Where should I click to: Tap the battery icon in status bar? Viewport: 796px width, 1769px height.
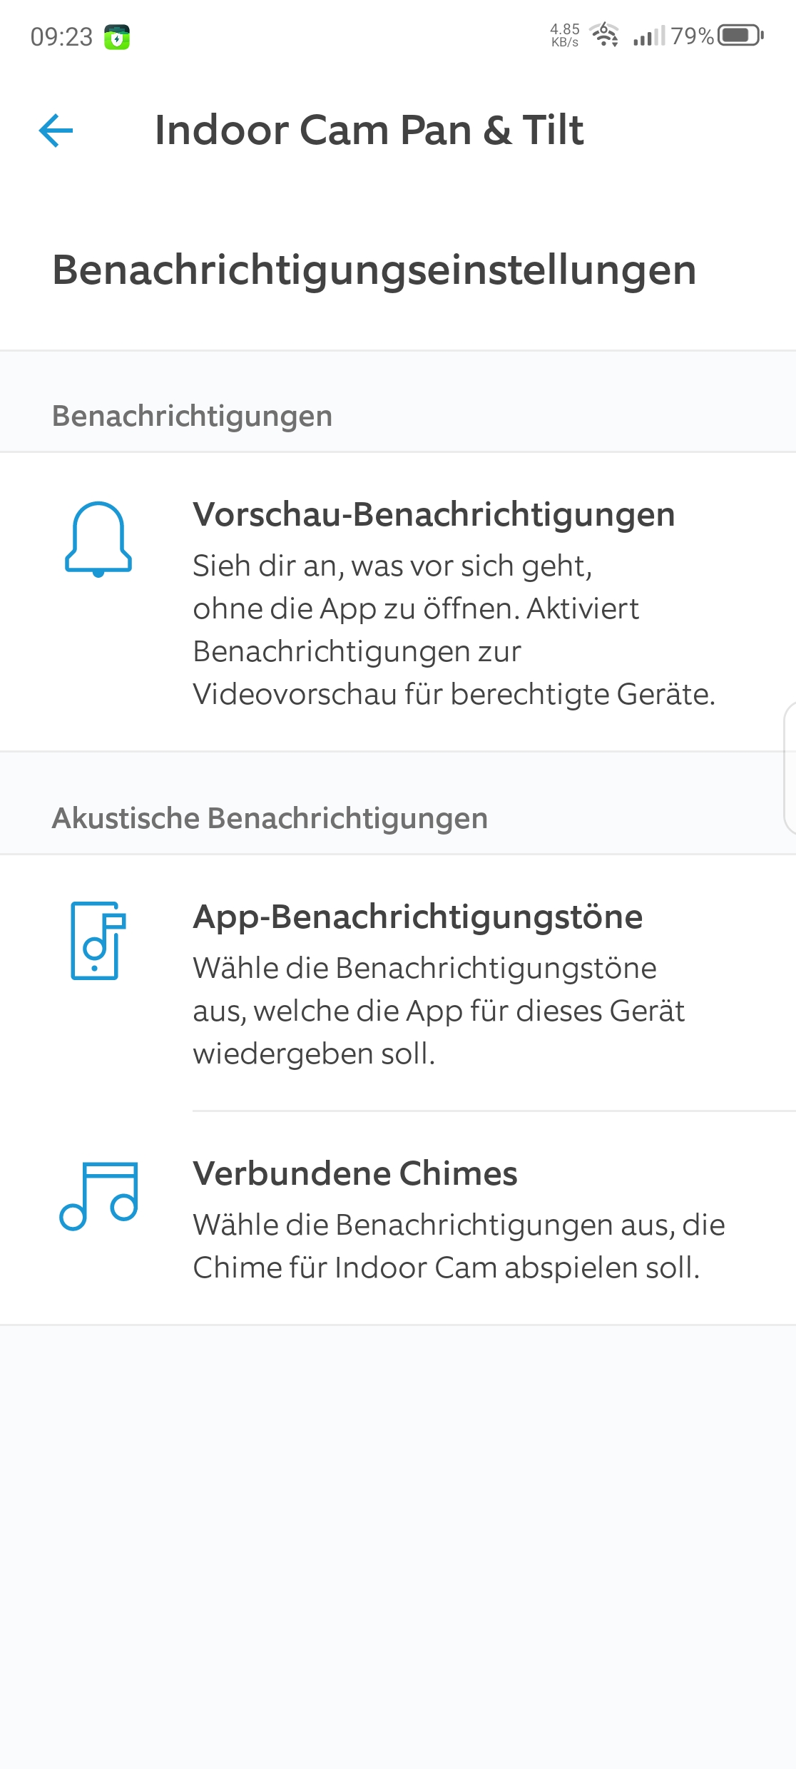[x=740, y=35]
